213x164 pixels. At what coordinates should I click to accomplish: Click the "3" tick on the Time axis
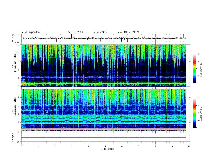(72, 146)
